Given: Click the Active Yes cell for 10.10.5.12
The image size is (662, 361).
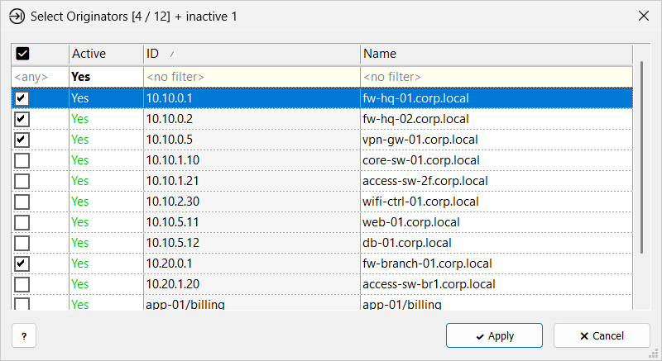Looking at the screenshot, I should [x=106, y=243].
